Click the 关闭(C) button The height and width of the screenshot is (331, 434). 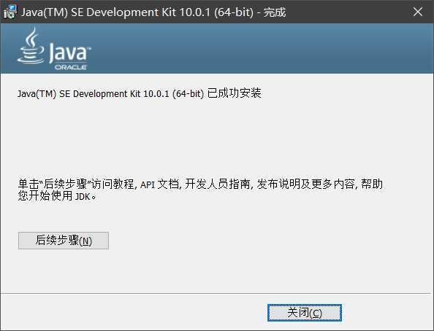point(305,313)
